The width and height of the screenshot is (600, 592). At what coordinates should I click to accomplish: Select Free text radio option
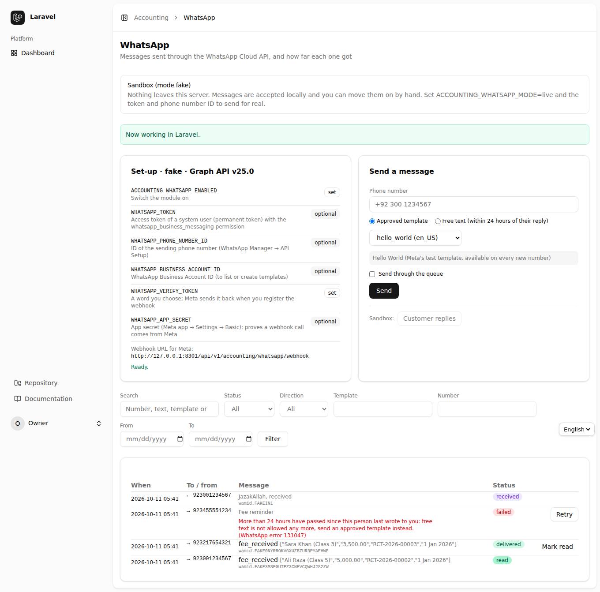438,221
